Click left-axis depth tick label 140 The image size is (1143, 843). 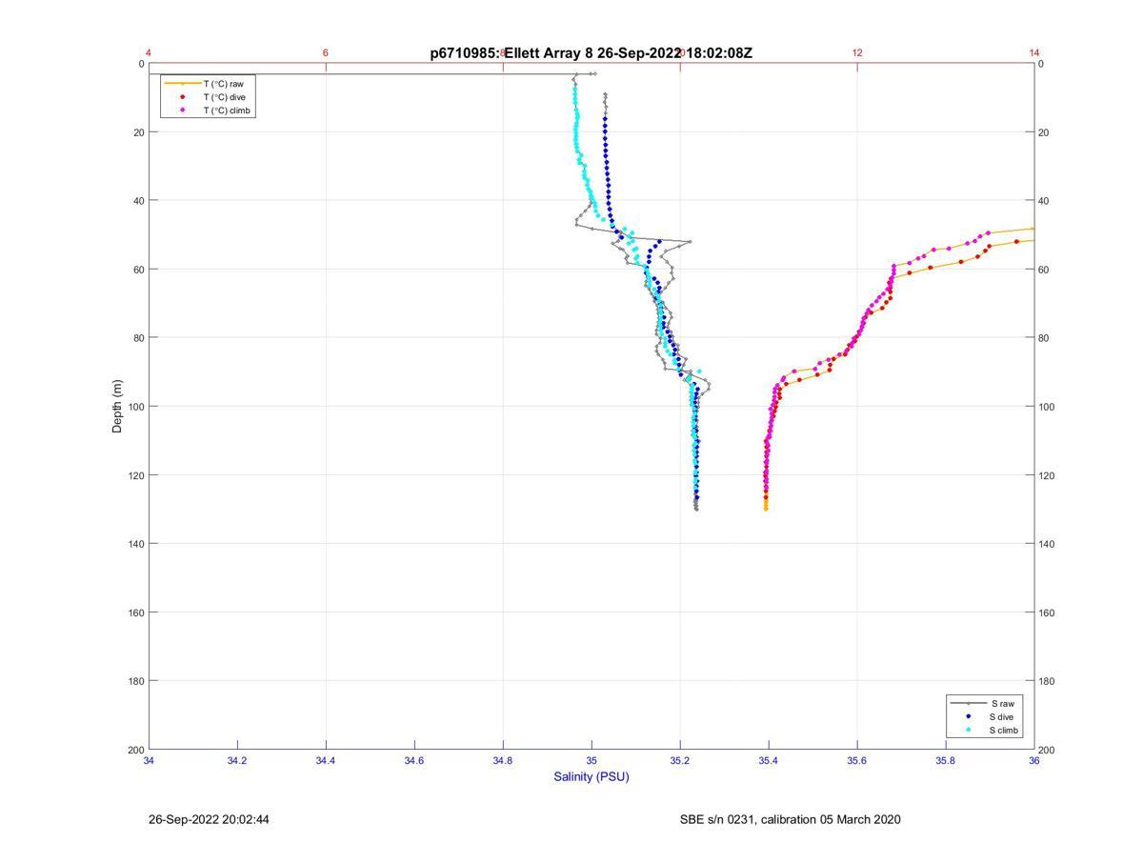(x=135, y=544)
